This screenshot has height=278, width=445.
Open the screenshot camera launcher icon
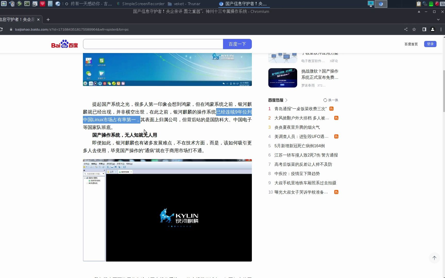point(35,4)
